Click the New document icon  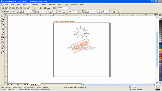(x=3, y=8)
